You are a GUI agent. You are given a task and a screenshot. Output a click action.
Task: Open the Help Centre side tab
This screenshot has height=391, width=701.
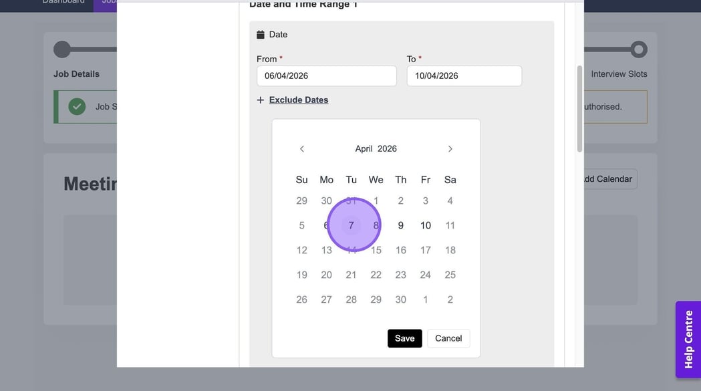coord(688,340)
